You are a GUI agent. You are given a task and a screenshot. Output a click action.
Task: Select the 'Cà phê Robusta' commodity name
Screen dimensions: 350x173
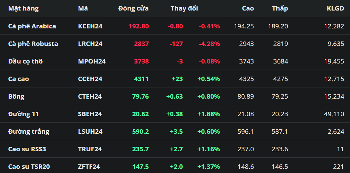33,44
